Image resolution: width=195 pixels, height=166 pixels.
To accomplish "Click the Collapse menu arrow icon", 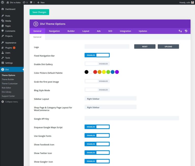I will pyautogui.click(x=3, y=102).
